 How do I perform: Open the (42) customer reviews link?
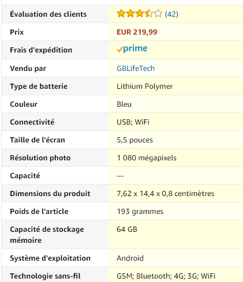[171, 14]
